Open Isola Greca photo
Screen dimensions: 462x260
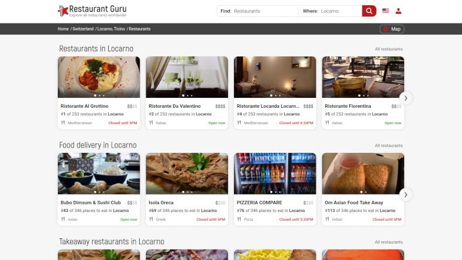pos(187,173)
